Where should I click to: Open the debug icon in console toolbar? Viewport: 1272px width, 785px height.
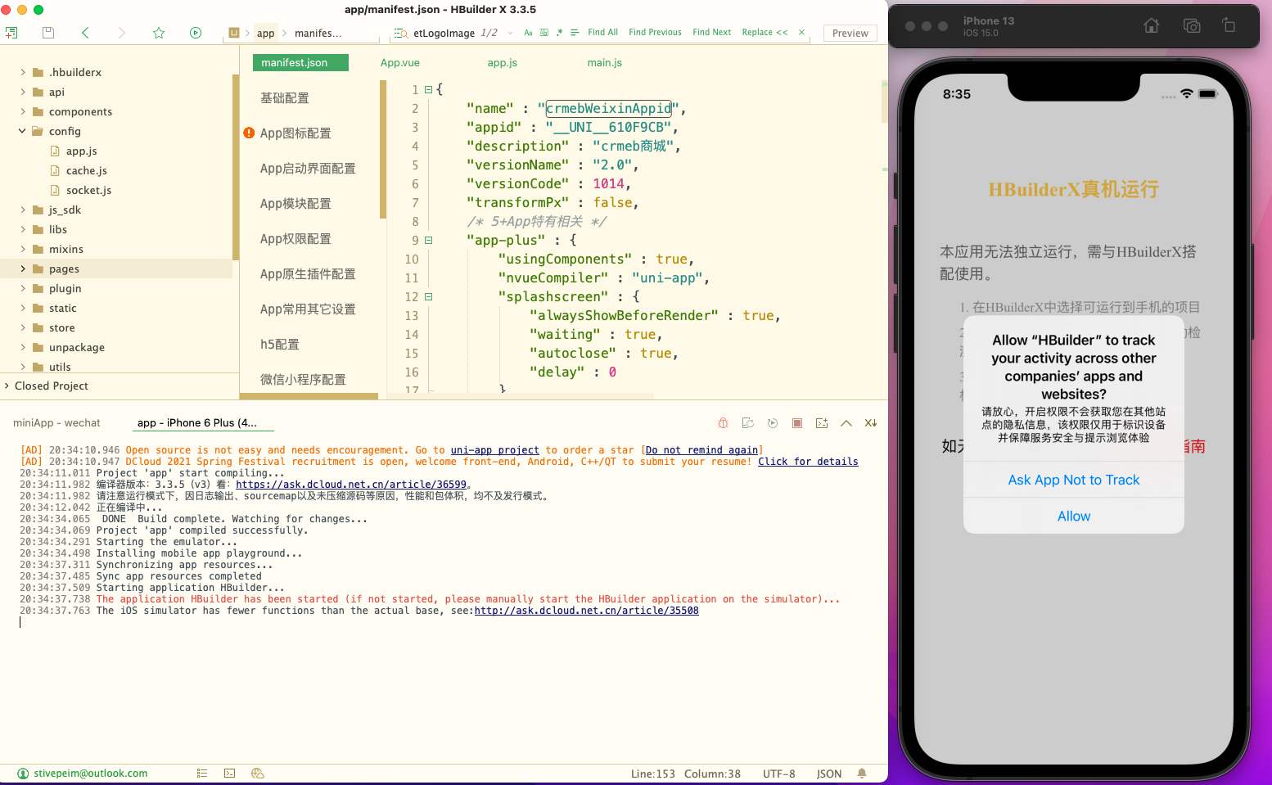[x=723, y=422]
